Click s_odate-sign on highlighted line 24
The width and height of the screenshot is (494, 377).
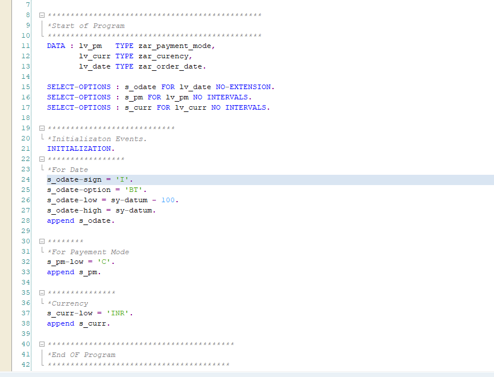(74, 180)
